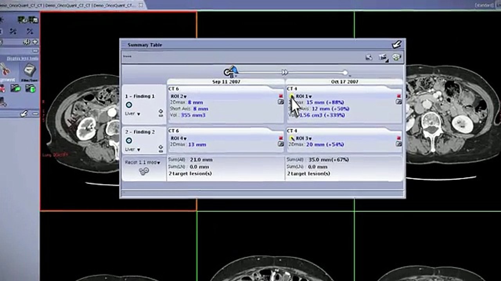Click the red delete icon for ROI 3
This screenshot has height=281, width=501.
(x=399, y=138)
